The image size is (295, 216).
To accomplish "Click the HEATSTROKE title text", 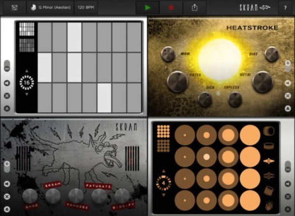I will click(252, 28).
